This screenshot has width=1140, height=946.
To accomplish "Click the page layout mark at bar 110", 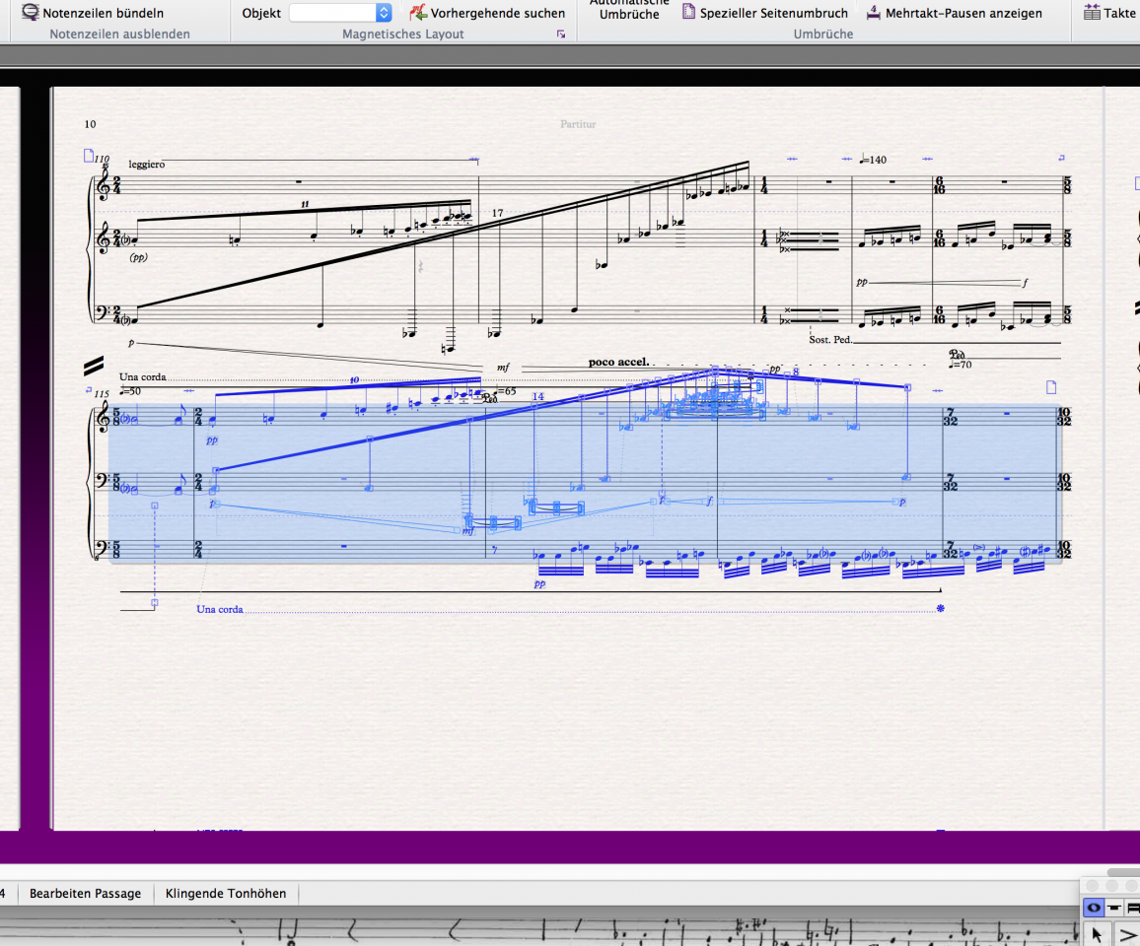I will point(89,155).
